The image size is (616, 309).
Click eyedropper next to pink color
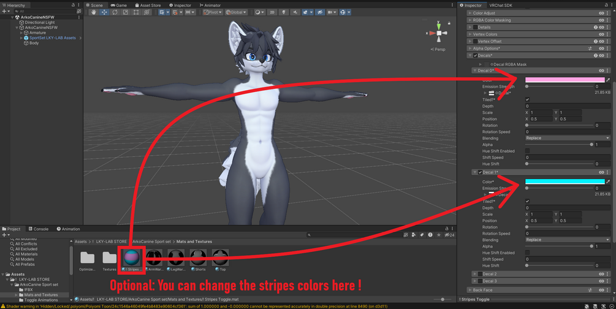coord(608,80)
